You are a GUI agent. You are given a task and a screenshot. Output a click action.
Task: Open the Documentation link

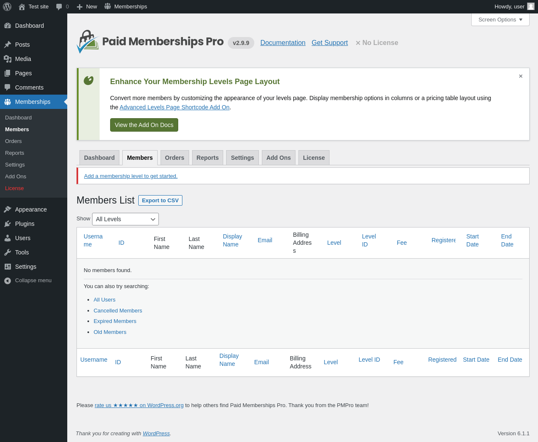283,43
